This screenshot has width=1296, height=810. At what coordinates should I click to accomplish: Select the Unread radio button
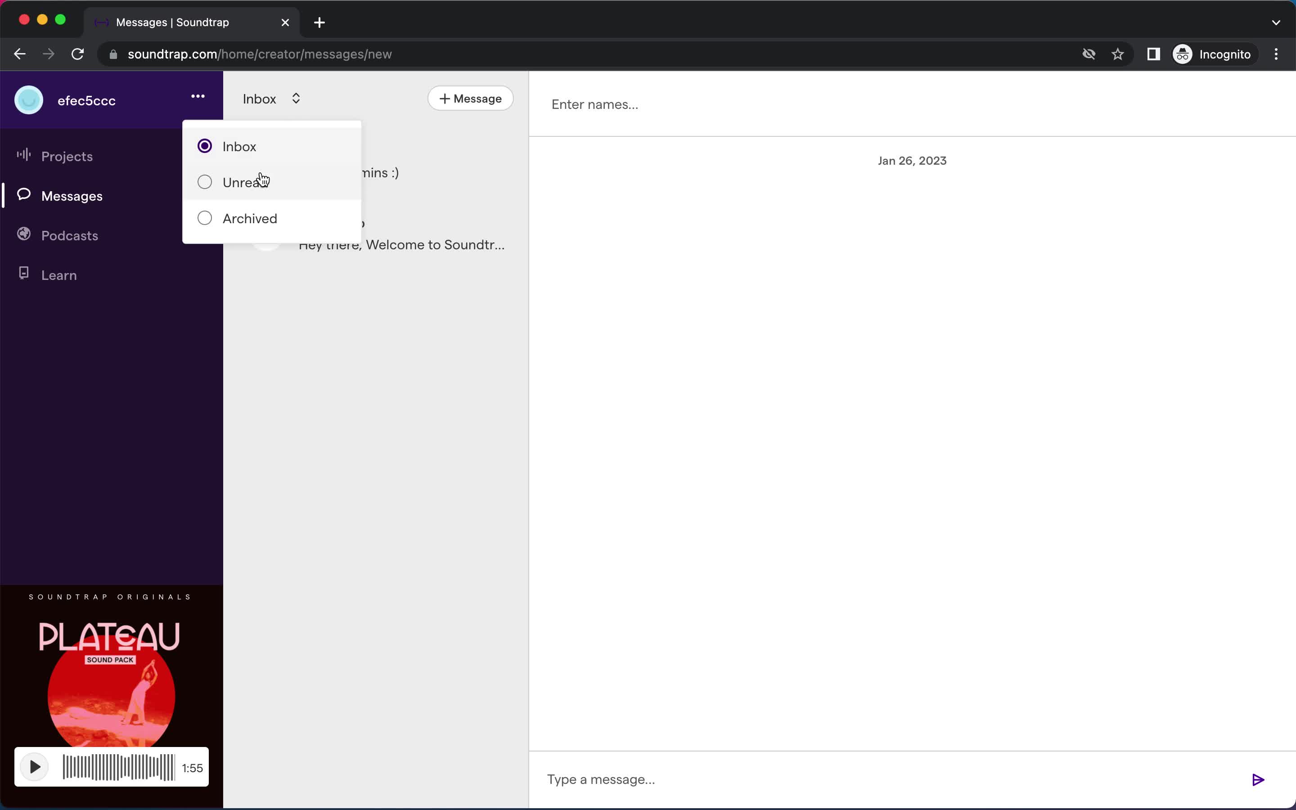tap(204, 182)
